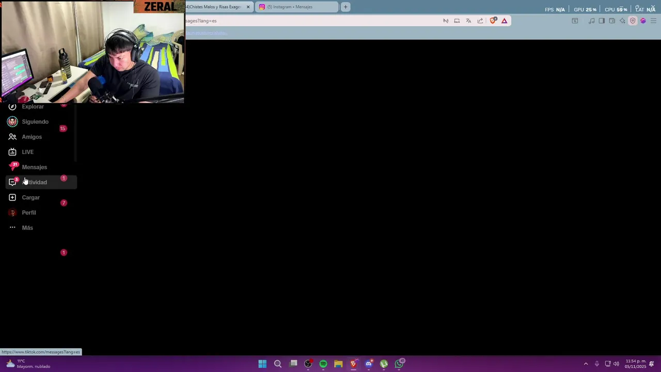Click the translate page icon in address bar
Viewport: 661px width, 372px height.
coord(468,21)
